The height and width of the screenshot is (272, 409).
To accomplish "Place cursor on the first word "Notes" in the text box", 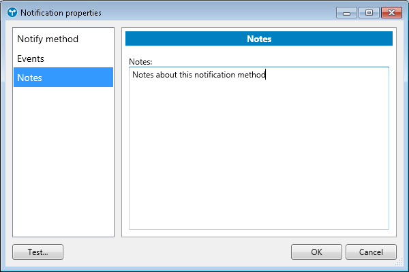I will point(143,75).
